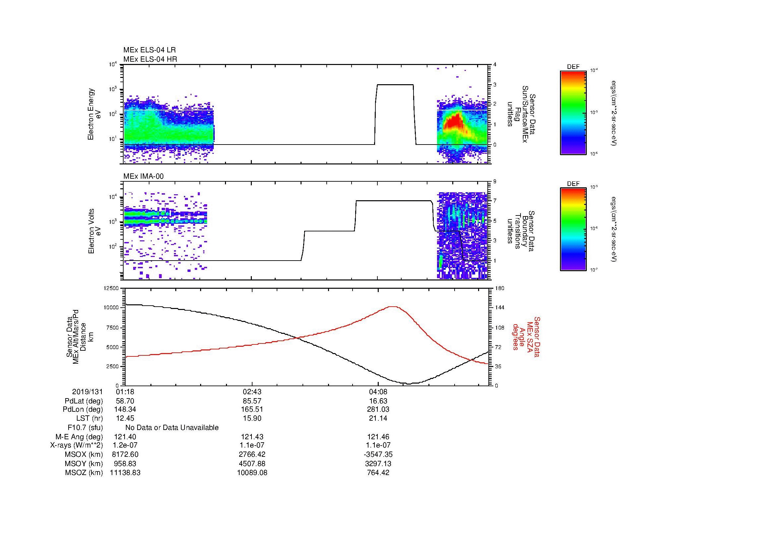Click the LST value '15.90'
775x548 pixels.
(x=252, y=418)
